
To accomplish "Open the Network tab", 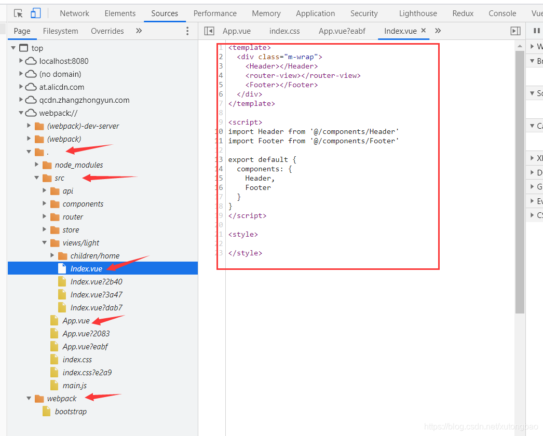I will (74, 13).
